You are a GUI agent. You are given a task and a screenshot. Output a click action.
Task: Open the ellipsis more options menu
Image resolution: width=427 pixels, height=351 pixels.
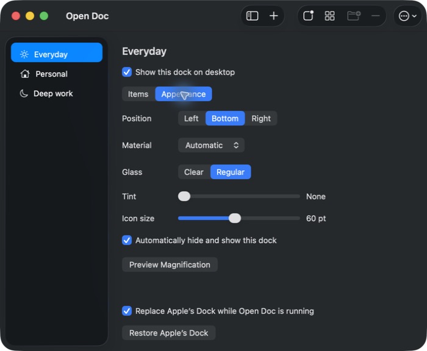(407, 16)
